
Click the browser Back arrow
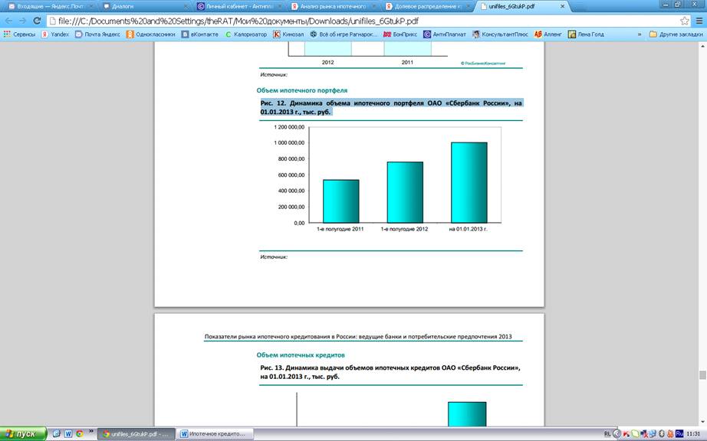[8, 21]
